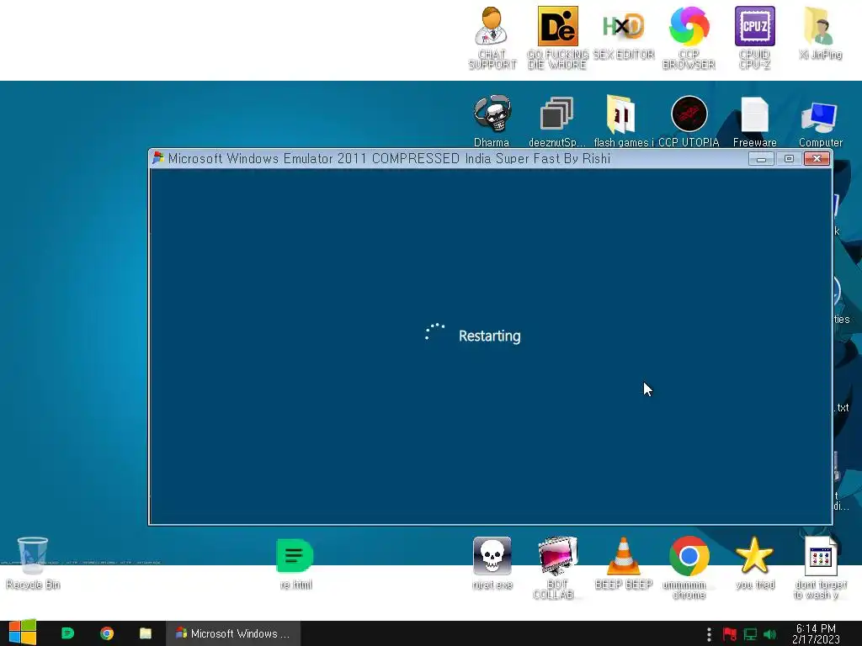Screen dimensions: 862x646
Task: Open the flash games folder icon
Action: 623,121
